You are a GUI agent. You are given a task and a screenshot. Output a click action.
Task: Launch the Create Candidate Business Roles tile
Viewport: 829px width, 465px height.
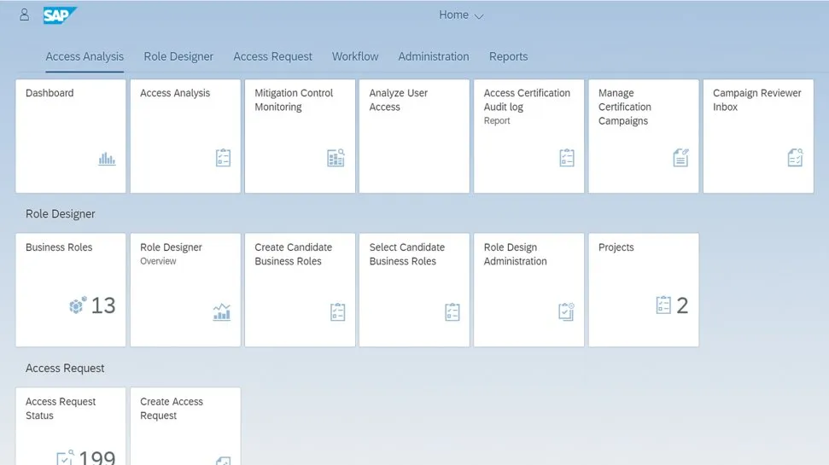tap(300, 290)
